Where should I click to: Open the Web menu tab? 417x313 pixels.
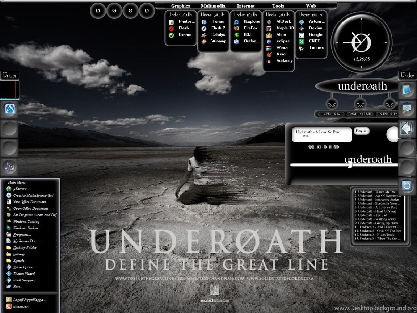coord(311,6)
